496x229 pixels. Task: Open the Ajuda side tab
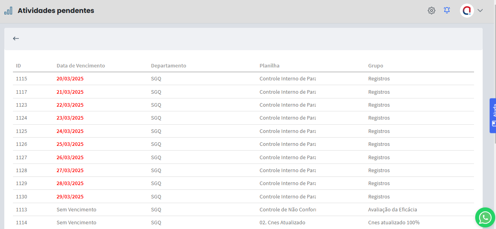[x=493, y=116]
